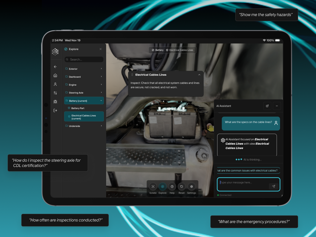
Task: Click the bug report icon in sidebar
Action: pos(55,101)
